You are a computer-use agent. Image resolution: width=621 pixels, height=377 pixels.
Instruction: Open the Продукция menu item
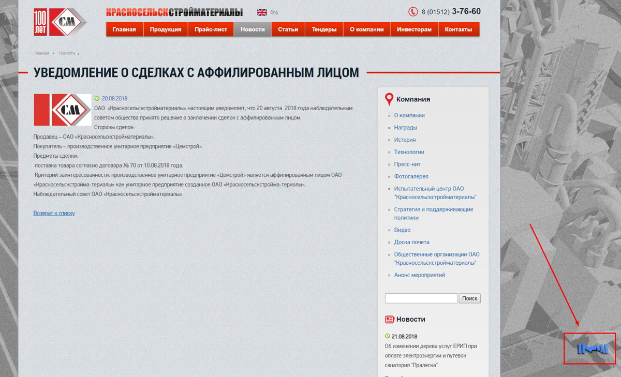pos(166,29)
